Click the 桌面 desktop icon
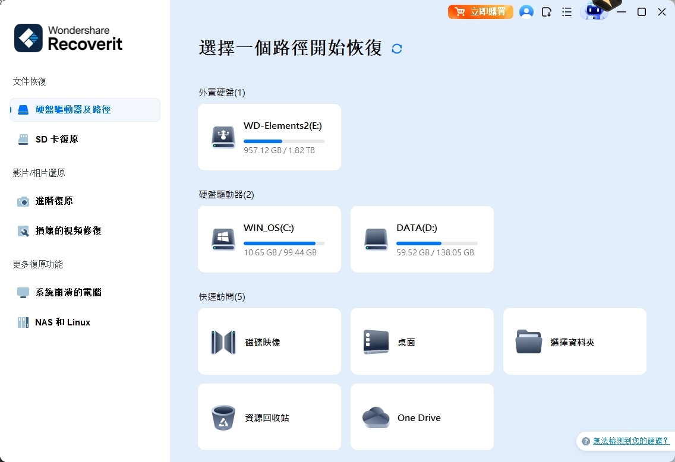 tap(376, 343)
